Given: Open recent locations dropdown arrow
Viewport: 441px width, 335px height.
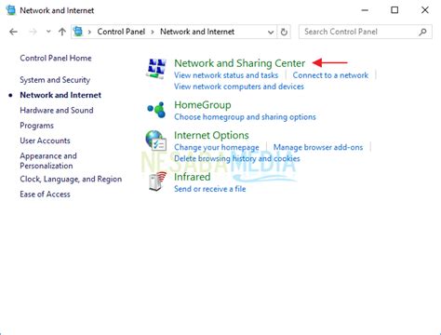Looking at the screenshot, I should tap(48, 32).
